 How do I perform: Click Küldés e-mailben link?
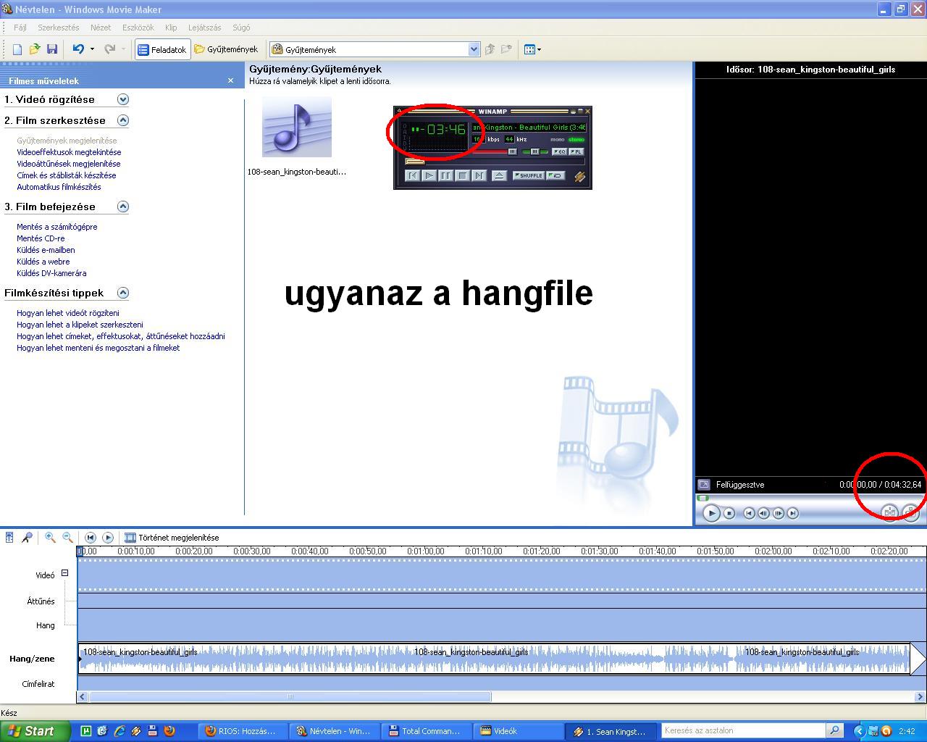(46, 250)
